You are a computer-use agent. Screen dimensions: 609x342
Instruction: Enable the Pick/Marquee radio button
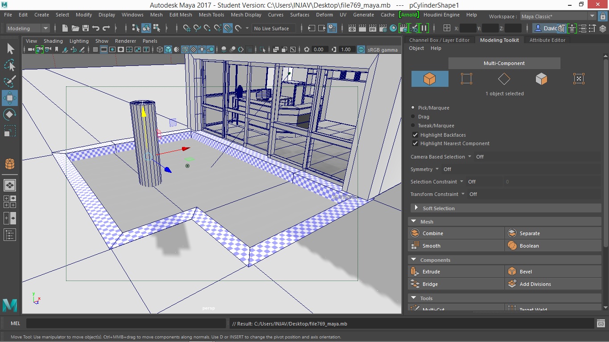click(413, 108)
